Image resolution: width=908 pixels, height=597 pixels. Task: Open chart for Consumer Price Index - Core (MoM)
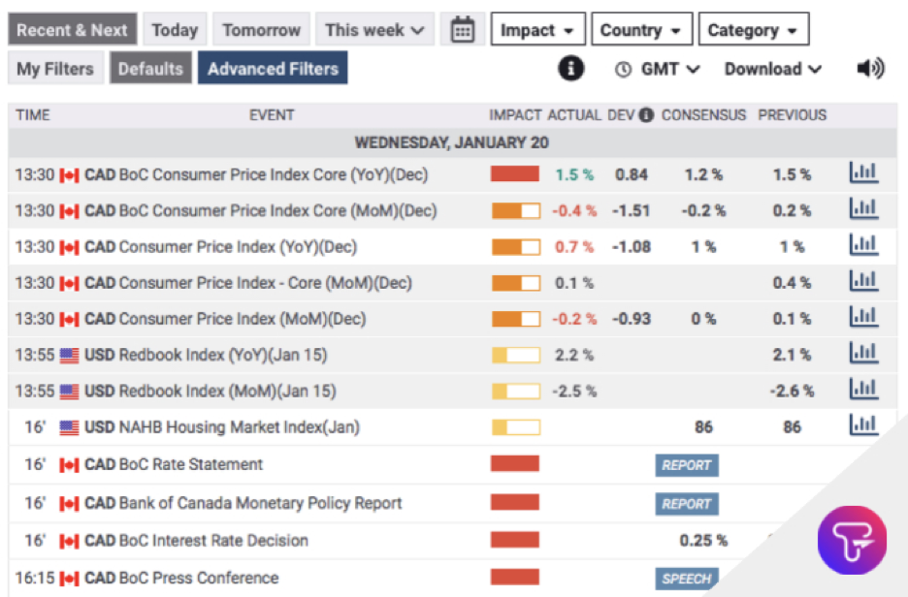click(863, 280)
